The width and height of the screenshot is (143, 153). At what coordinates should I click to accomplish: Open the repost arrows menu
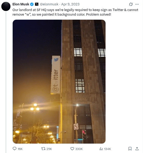coord(43,149)
